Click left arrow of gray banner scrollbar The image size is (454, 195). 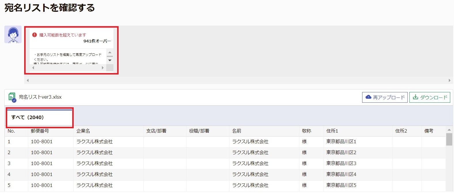28,81
